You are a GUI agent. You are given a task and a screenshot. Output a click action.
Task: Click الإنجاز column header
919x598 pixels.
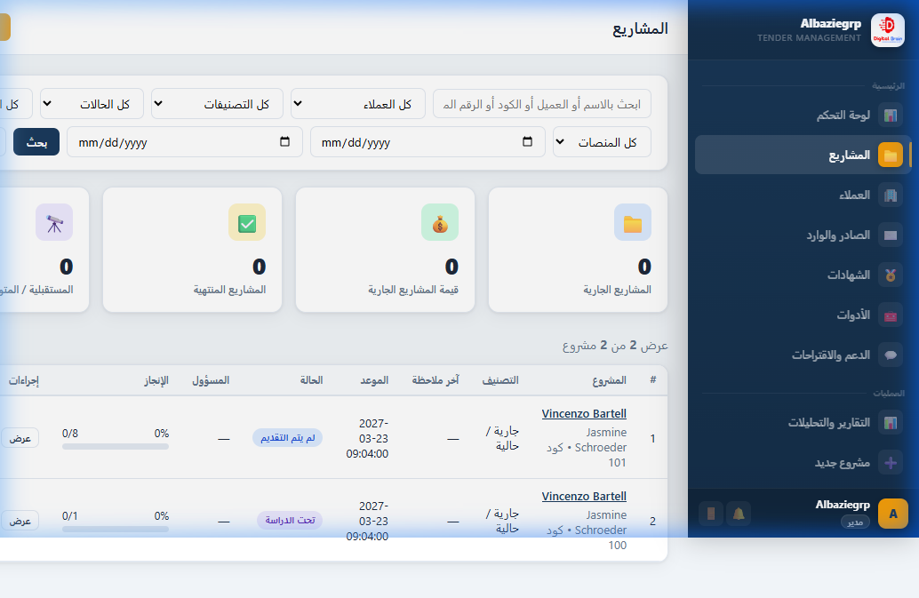tap(156, 380)
